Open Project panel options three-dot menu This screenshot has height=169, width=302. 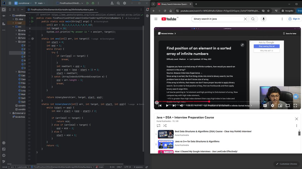tap(18, 10)
